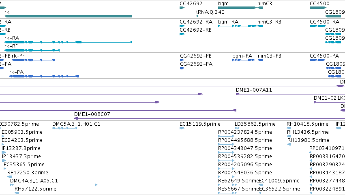Select the rk-PA coding sequence
This screenshot has height=195, width=345.
[44, 76]
